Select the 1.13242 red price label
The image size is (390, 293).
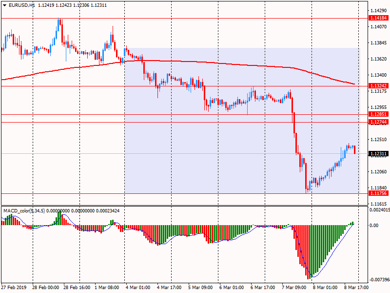click(378, 86)
